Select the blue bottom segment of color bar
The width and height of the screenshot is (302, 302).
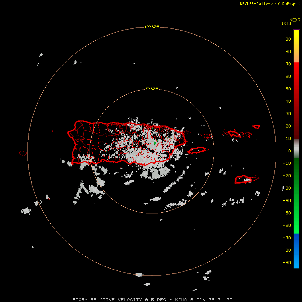296,251
